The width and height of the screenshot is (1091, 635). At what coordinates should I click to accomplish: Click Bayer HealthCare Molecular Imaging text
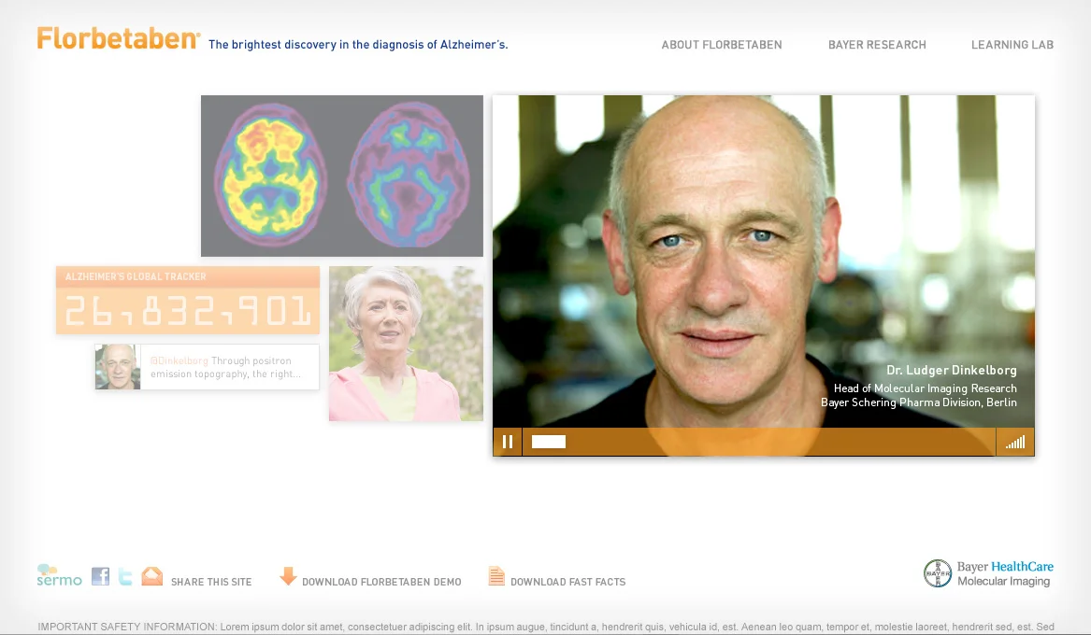tap(1005, 574)
